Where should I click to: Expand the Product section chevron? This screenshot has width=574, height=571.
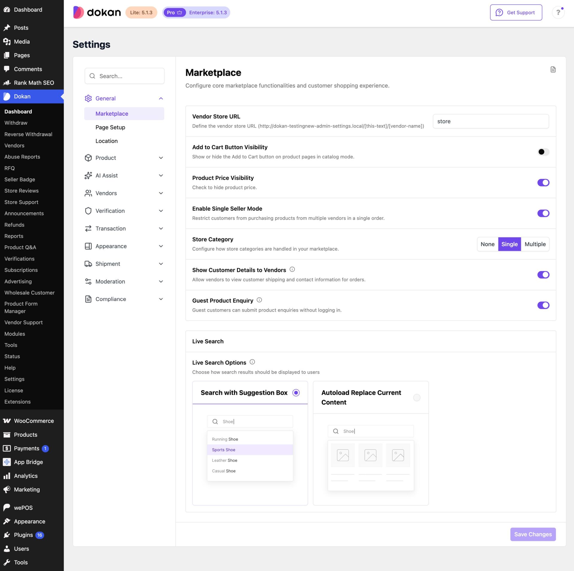(x=161, y=158)
